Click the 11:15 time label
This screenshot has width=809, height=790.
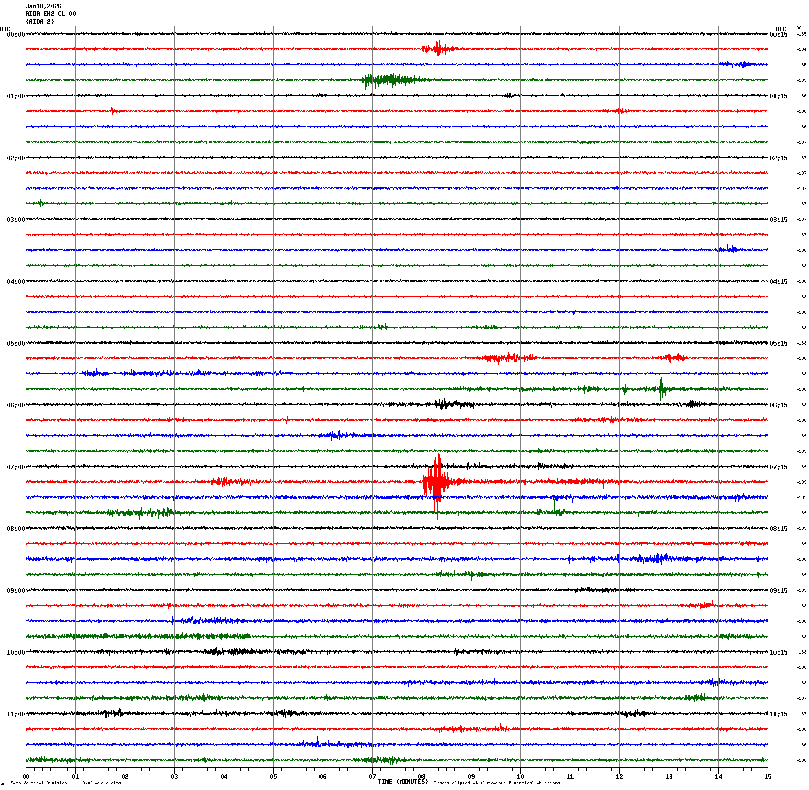pyautogui.click(x=778, y=714)
